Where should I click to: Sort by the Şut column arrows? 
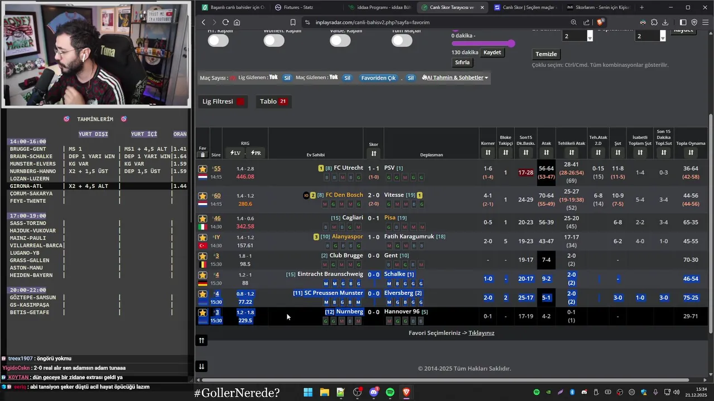point(617,153)
